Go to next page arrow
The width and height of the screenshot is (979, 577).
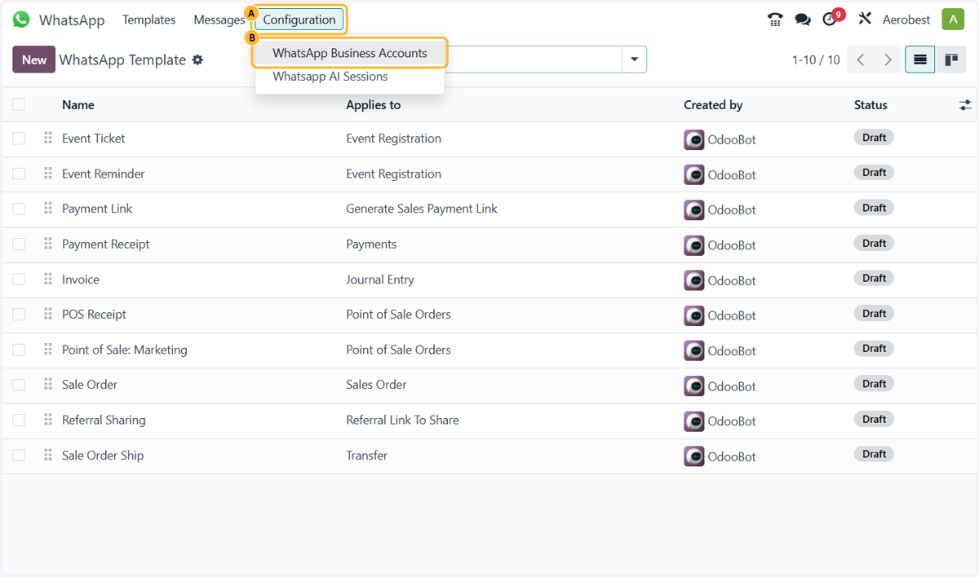[x=888, y=59]
